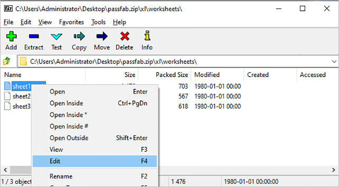Open the Info tool
This screenshot has height=187, width=339.
[x=147, y=36]
